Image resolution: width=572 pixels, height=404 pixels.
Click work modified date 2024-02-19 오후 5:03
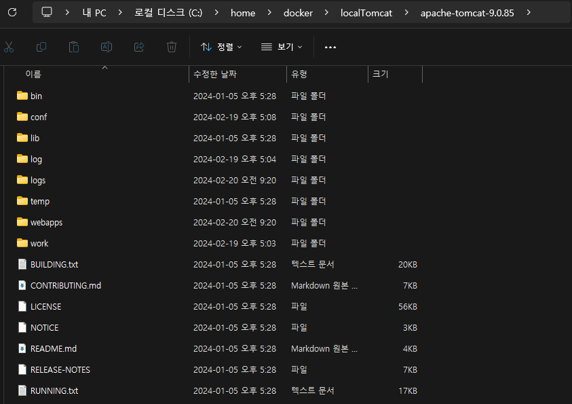235,244
